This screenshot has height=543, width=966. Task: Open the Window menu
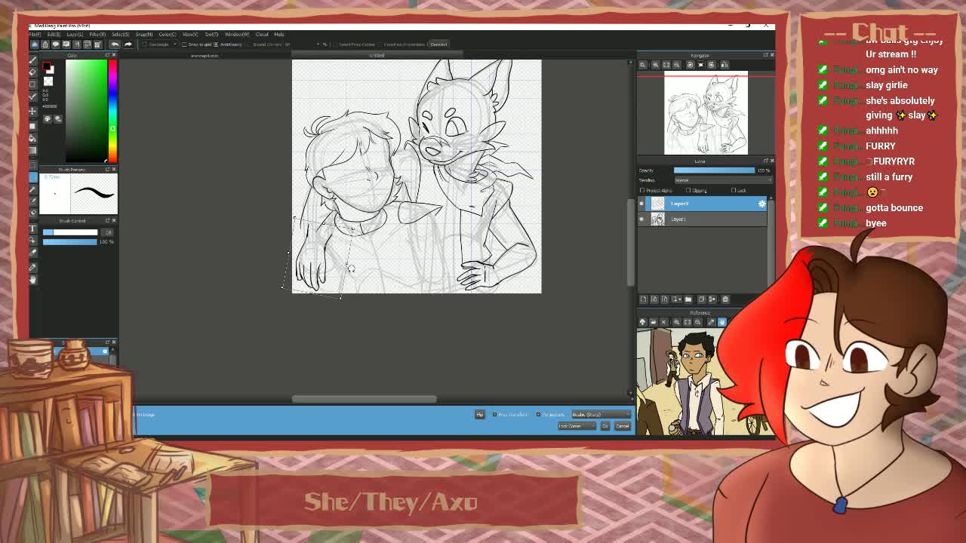coord(237,35)
